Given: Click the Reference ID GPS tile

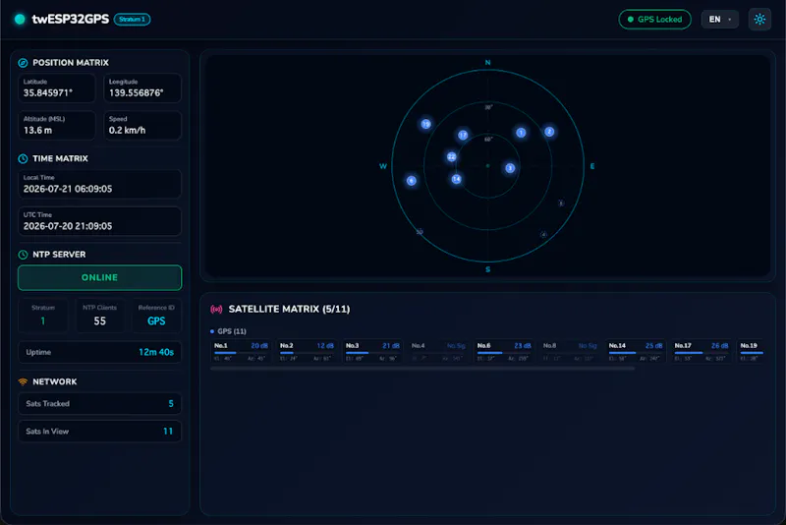Looking at the screenshot, I should click(x=156, y=316).
